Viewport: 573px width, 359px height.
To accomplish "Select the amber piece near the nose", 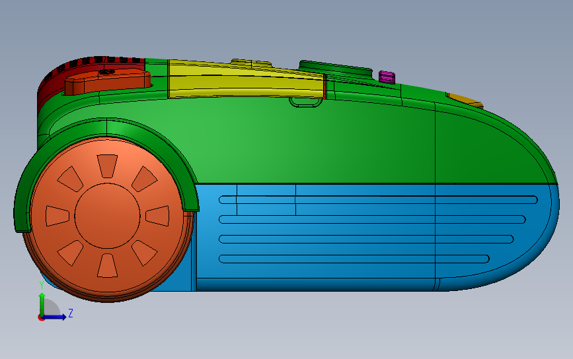I will tap(465, 100).
